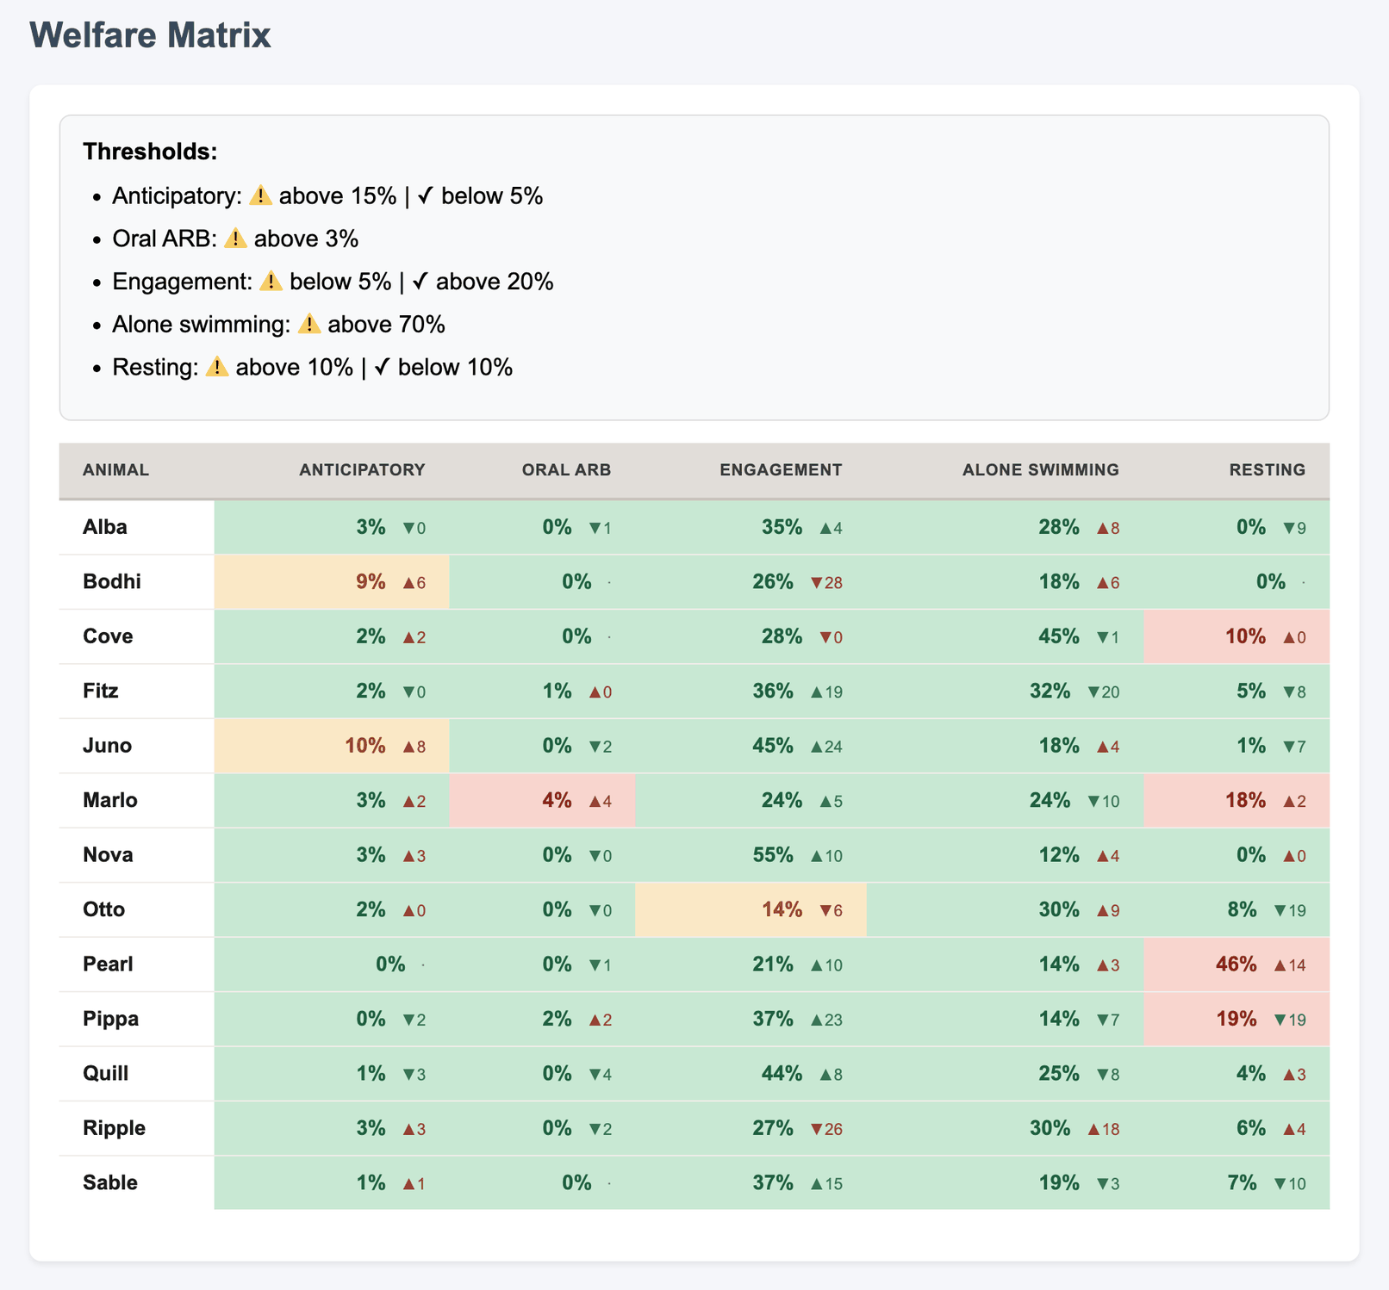1389x1290 pixels.
Task: Click the Resting threshold warning icon
Action: (x=217, y=368)
